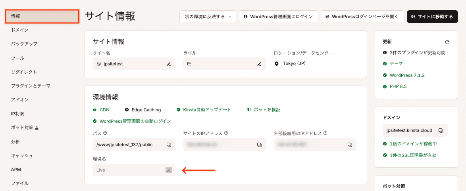466x191 pixels.
Task: Click WordPress 7.1.2 version link
Action: [x=407, y=75]
